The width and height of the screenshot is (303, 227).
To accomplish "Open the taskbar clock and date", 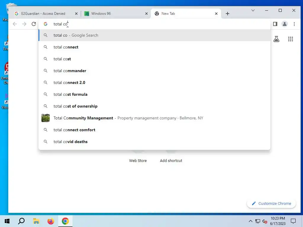I will pos(278,221).
